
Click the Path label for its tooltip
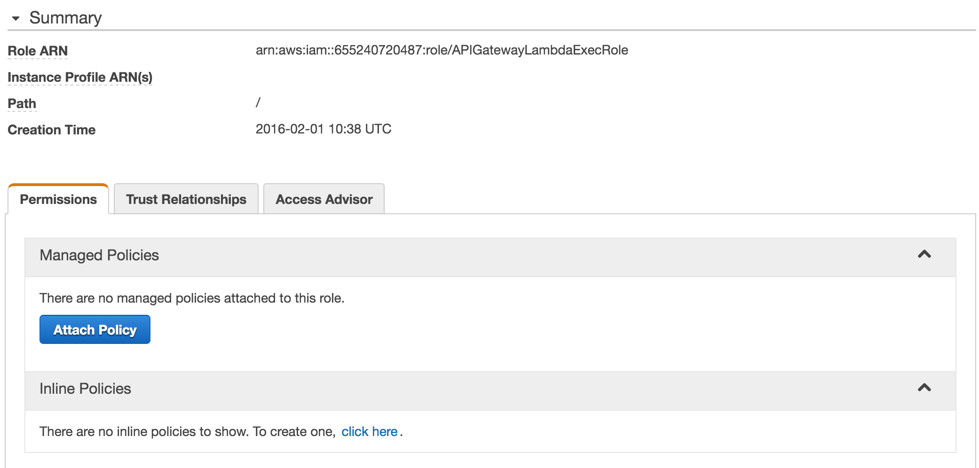[21, 103]
